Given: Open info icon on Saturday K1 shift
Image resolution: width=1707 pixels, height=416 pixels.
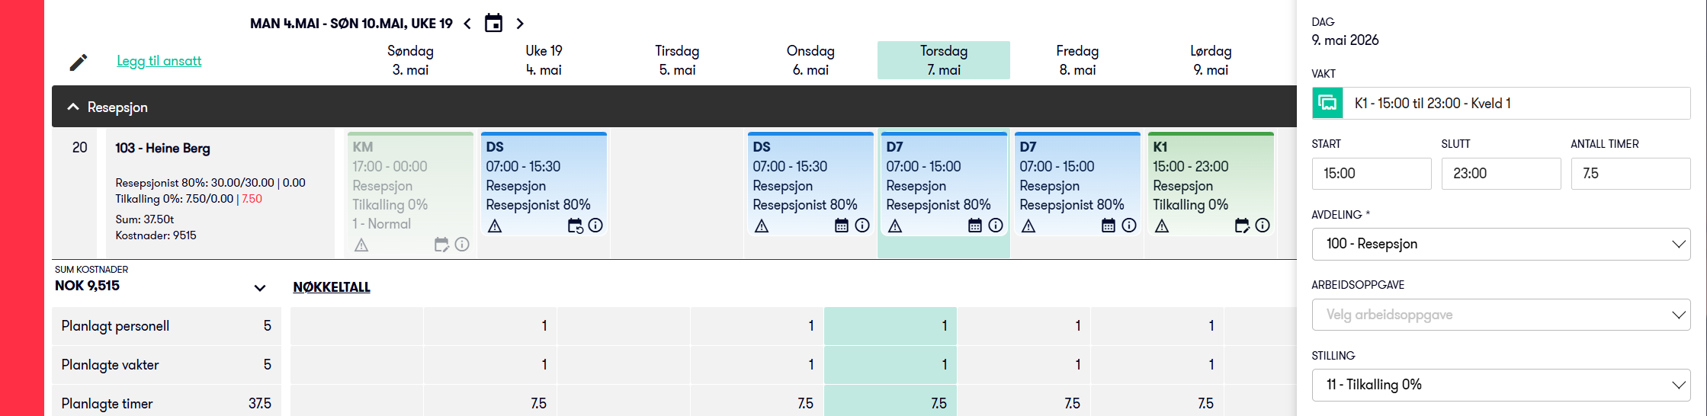Looking at the screenshot, I should pyautogui.click(x=1263, y=226).
